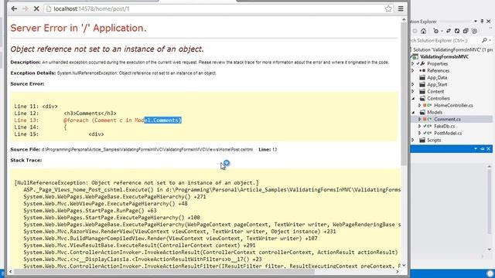Click the lower panel scroll-down arrow
This screenshot has width=495, height=278.
489,249
